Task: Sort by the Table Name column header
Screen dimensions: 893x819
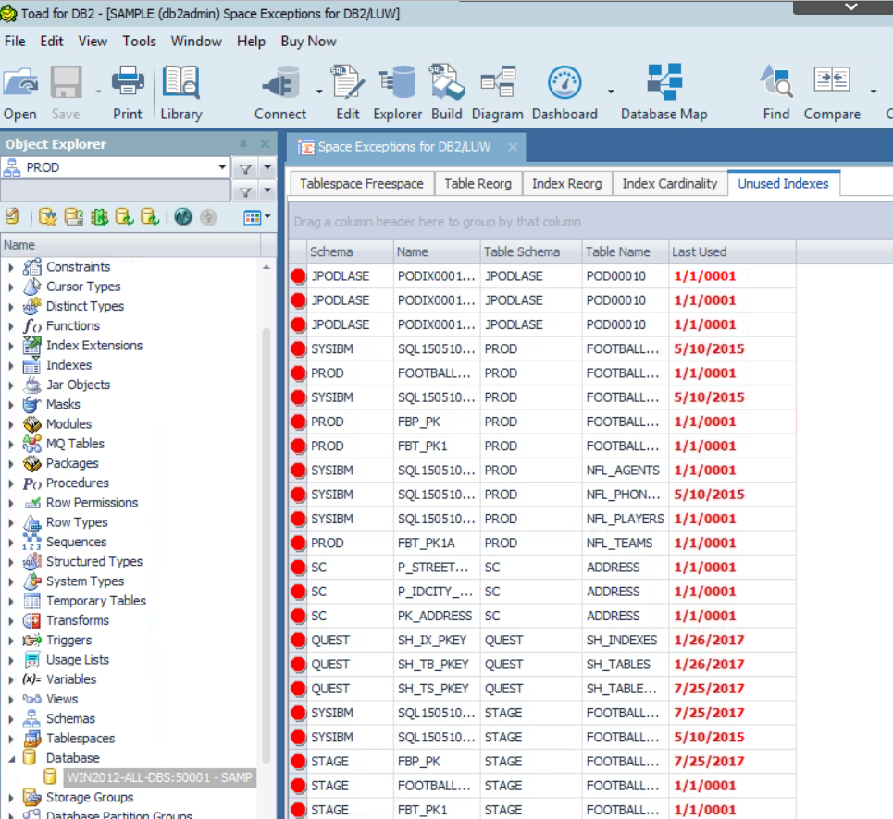Action: [625, 252]
